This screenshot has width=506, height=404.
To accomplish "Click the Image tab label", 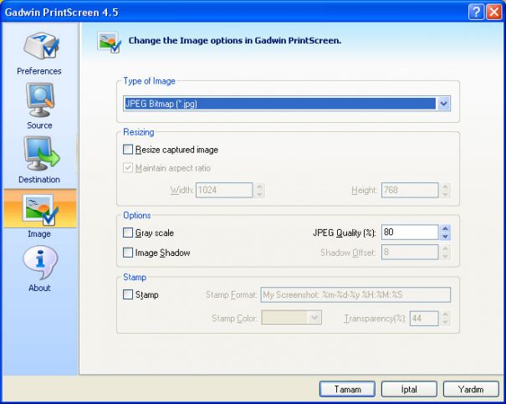I will 39,233.
